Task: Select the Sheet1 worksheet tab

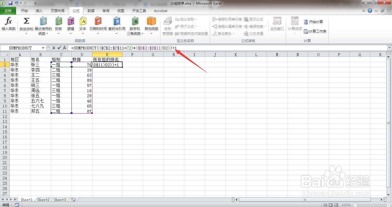Action: point(27,200)
